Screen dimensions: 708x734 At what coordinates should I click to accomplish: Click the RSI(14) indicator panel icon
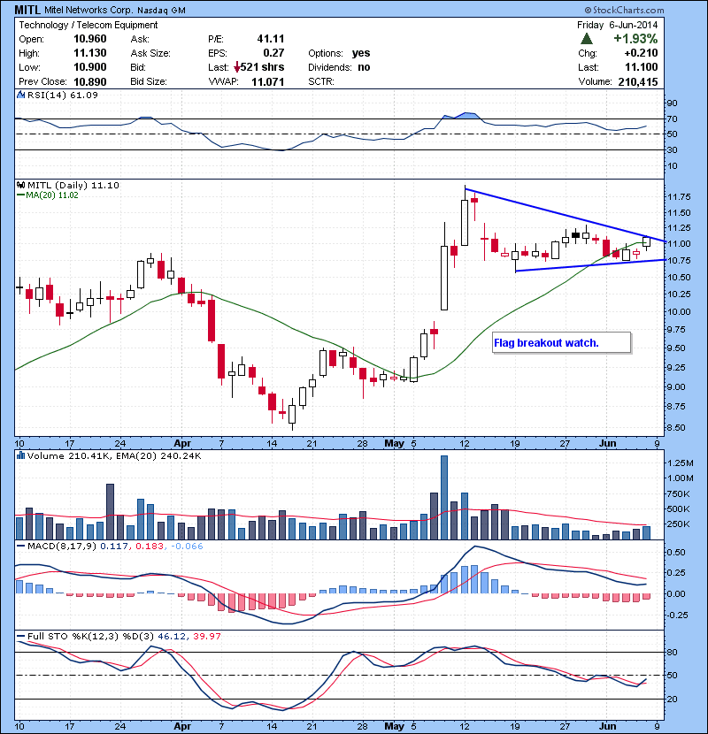20,95
